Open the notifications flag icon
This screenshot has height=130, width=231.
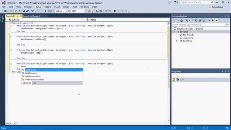[x=176, y=2]
